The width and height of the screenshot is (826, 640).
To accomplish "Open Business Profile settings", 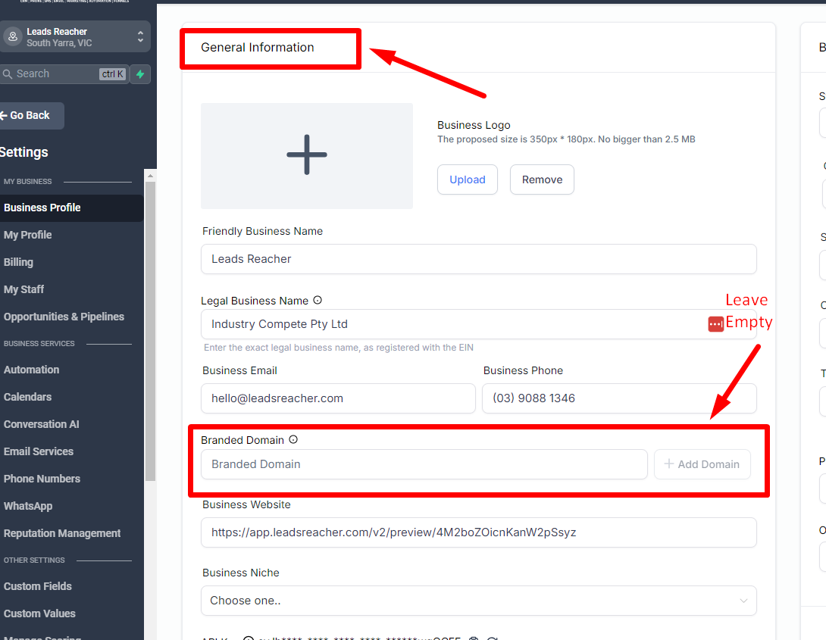I will coord(72,208).
